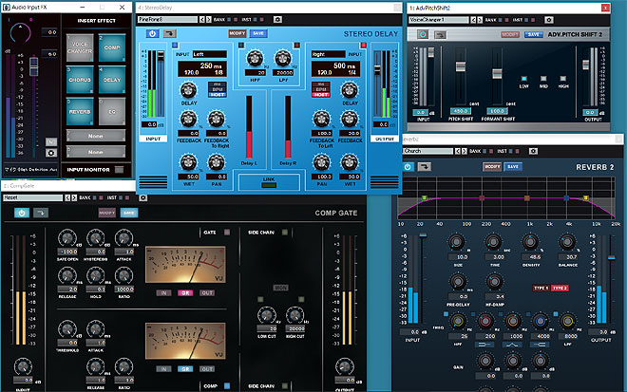Click the Comp Gate GATE OPEN knob
Image resolution: width=627 pixels, height=392 pixels.
point(67,238)
